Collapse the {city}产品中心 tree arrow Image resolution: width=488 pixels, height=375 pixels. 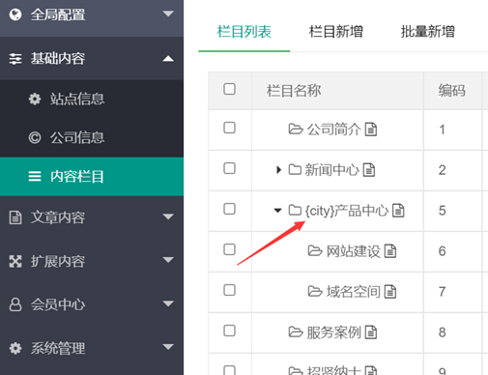tap(277, 211)
